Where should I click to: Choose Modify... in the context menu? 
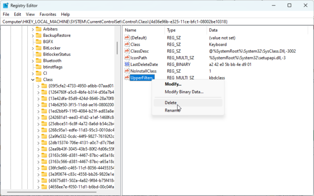pyautogui.click(x=188, y=84)
